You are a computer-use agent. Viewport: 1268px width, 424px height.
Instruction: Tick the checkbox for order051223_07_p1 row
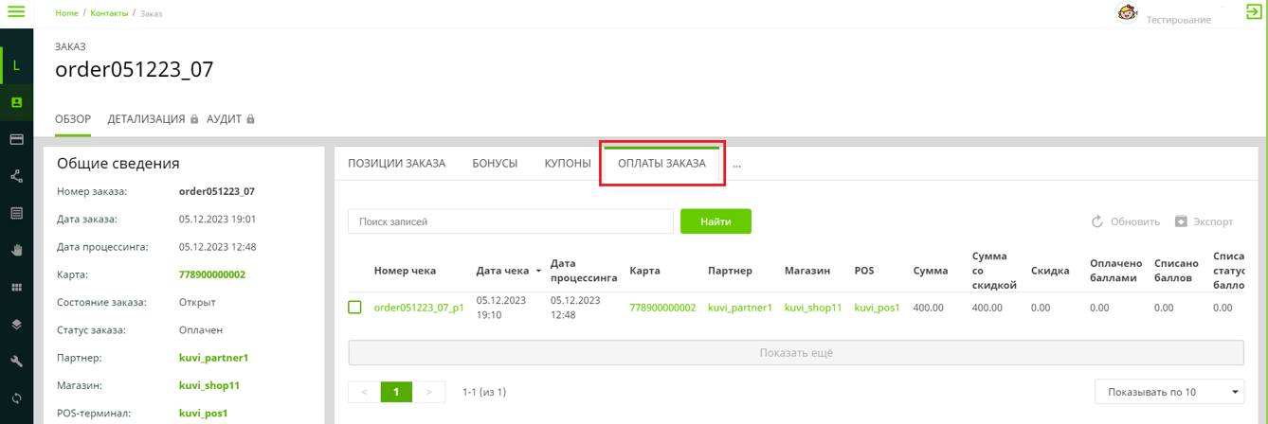354,308
